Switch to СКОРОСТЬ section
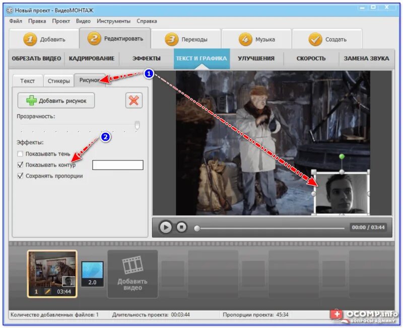 [x=311, y=58]
